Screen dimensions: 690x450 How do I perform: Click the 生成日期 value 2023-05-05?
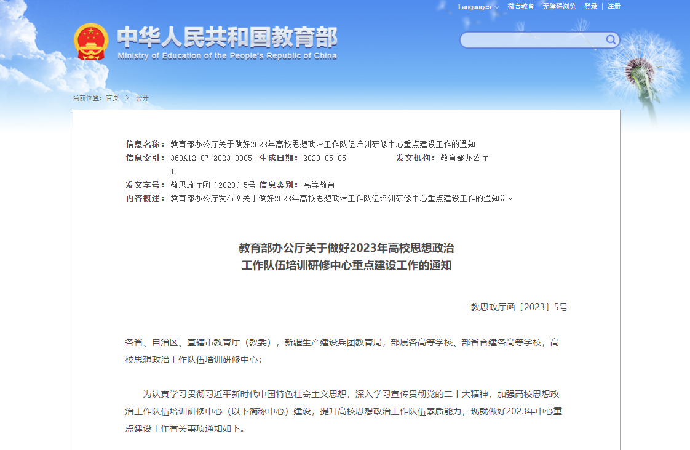[x=325, y=158]
